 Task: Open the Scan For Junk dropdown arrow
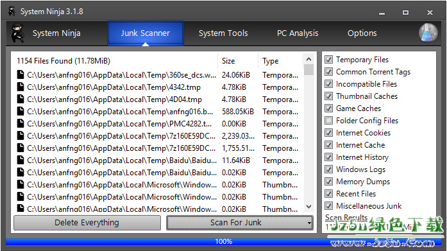309,223
